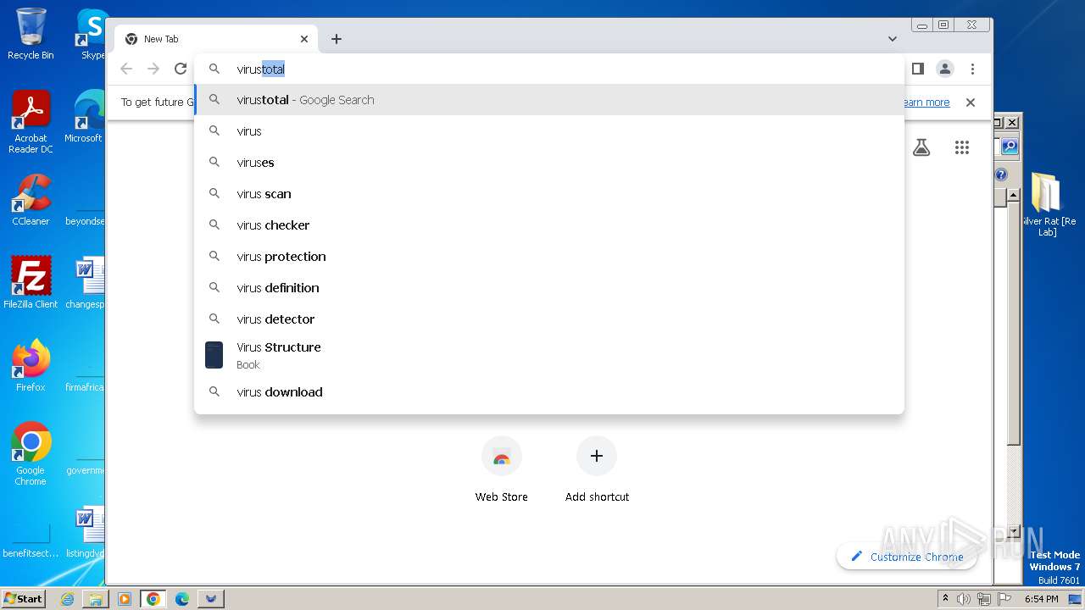The height and width of the screenshot is (610, 1085).
Task: Click the Chrome forward arrow
Action: pyautogui.click(x=153, y=69)
